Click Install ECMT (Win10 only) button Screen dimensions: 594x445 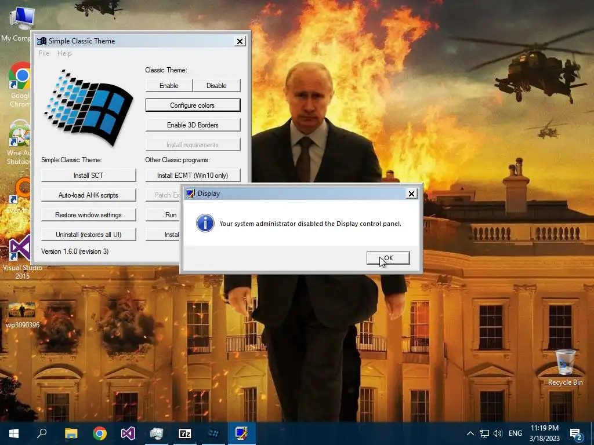tap(193, 175)
